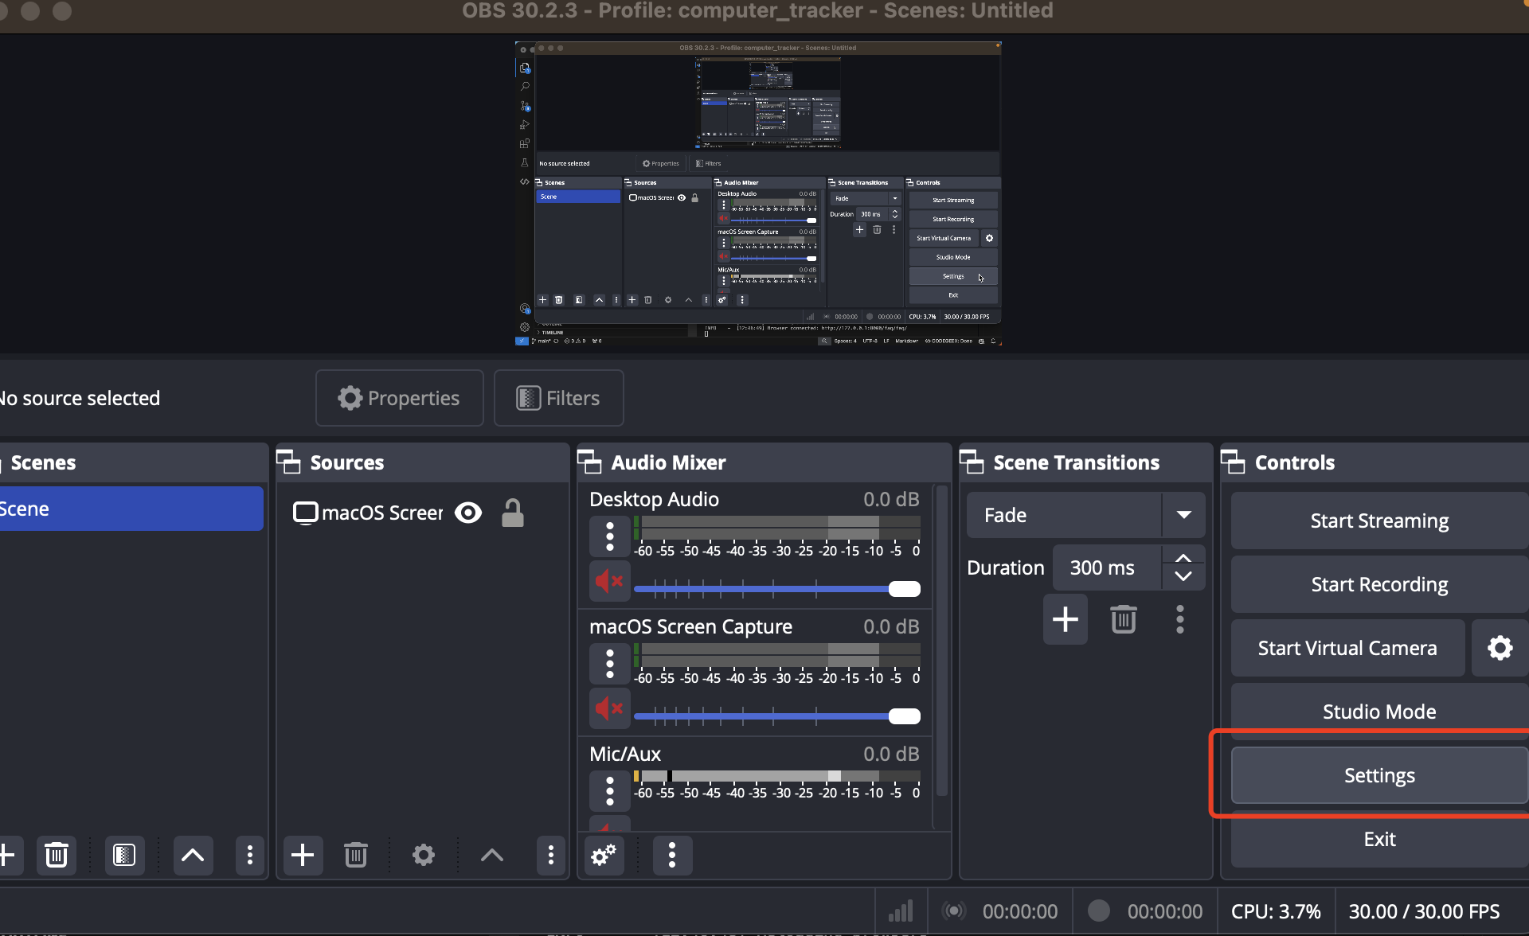Toggle visibility of macOS Screen Capture source
1529x936 pixels.
pyautogui.click(x=468, y=513)
